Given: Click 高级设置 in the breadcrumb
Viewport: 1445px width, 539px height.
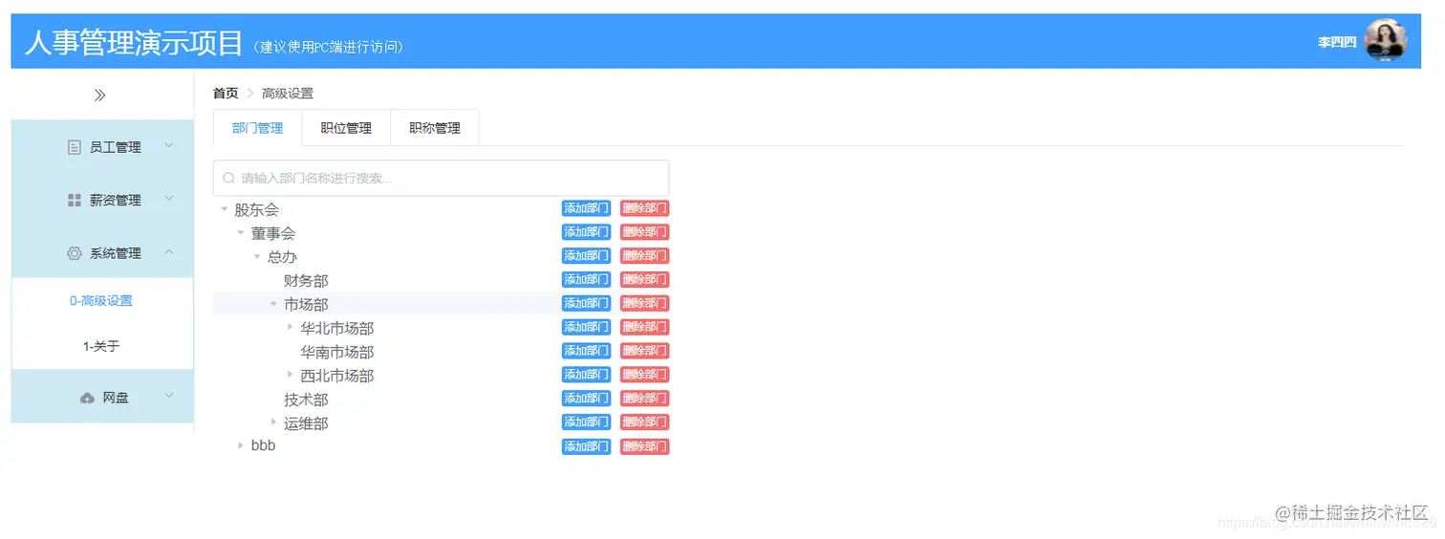Looking at the screenshot, I should click(x=288, y=94).
